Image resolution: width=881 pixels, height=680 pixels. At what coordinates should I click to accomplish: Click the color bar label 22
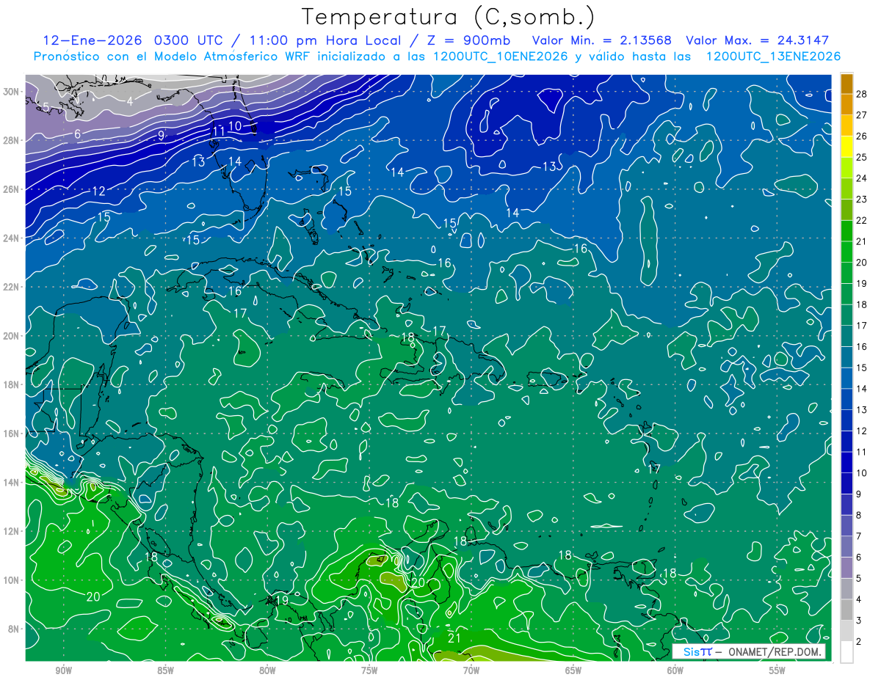861,220
